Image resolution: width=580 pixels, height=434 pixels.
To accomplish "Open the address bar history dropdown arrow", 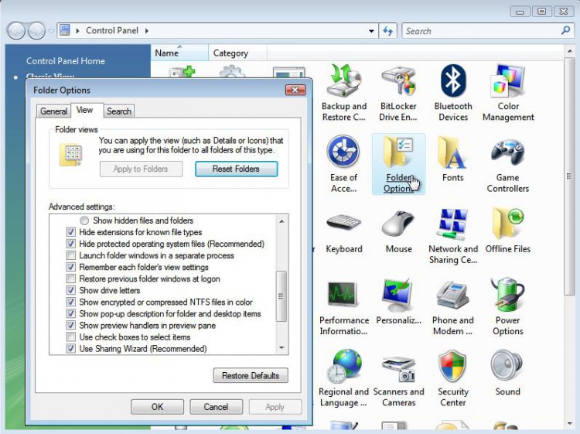I will click(371, 31).
